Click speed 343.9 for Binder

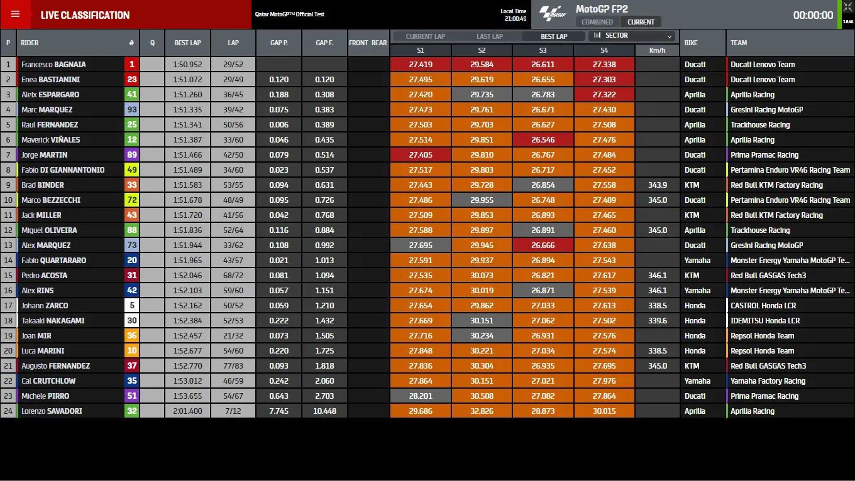657,185
